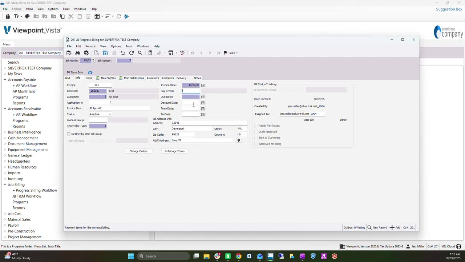Click the Bill Month stepper arrows
Viewport: 465px width, 262px height.
(93, 60)
